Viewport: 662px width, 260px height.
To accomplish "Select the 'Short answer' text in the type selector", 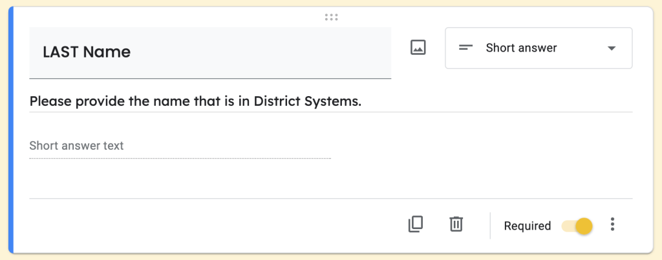I will pyautogui.click(x=521, y=48).
